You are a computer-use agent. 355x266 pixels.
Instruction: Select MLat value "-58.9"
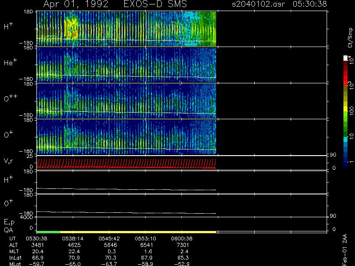pos(145,264)
